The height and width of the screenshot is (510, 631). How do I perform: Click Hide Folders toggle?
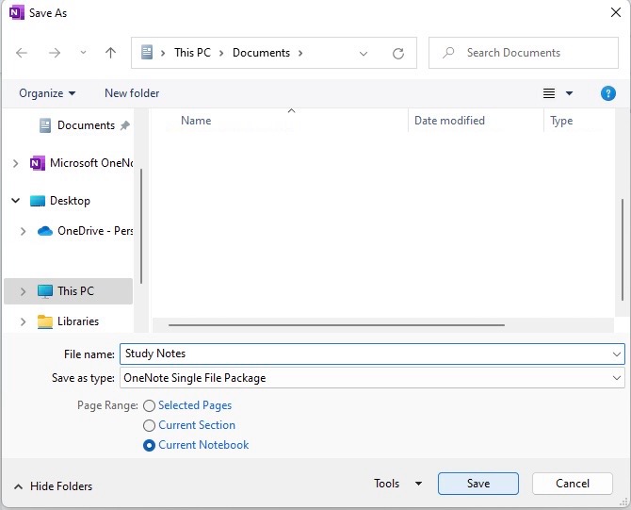pos(53,486)
